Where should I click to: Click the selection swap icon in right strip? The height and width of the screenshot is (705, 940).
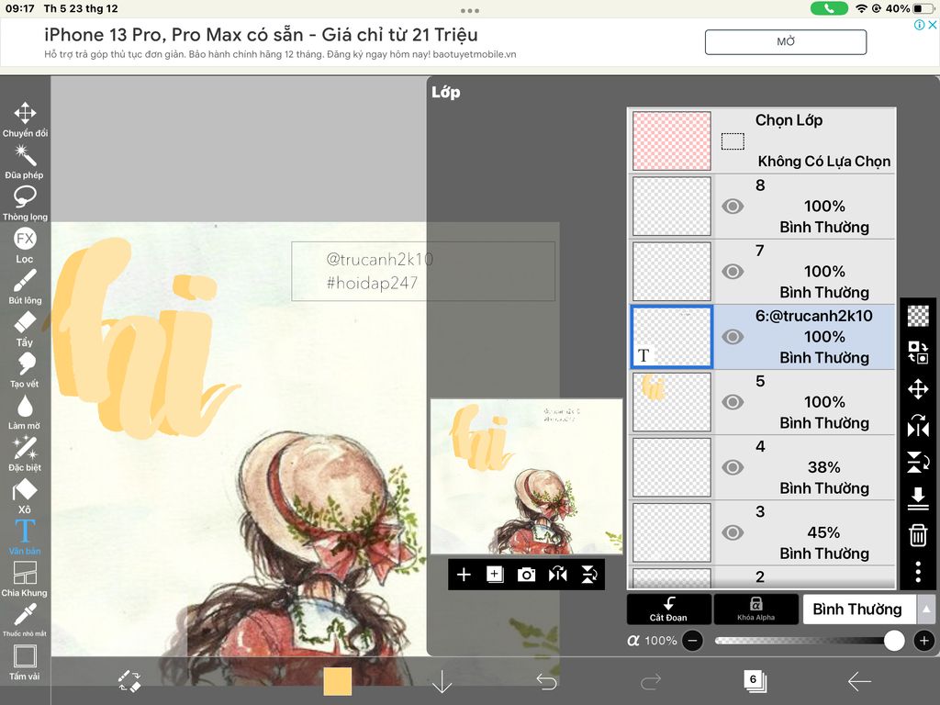[x=918, y=352]
